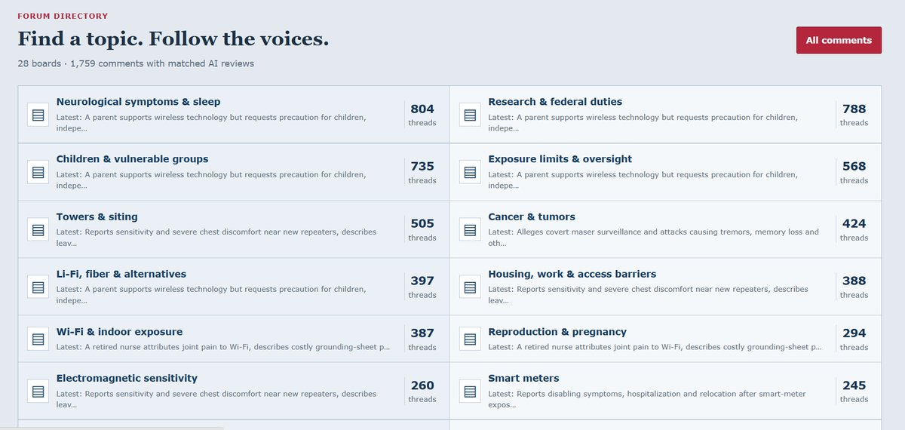Open Towers & siting board
This screenshot has height=430, width=905.
pos(97,217)
